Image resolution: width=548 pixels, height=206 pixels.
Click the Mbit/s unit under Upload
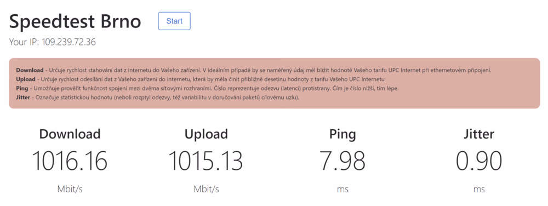[x=206, y=189]
